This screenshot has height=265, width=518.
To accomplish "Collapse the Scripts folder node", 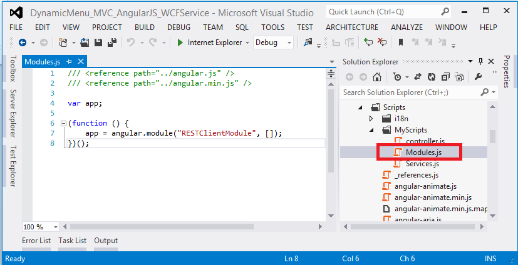I will tap(360, 107).
